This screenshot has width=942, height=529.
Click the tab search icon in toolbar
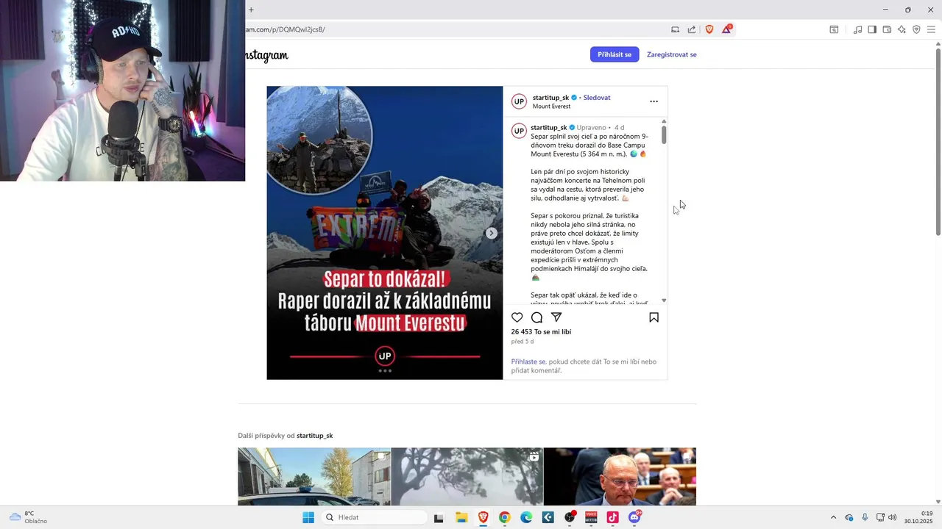point(834,29)
